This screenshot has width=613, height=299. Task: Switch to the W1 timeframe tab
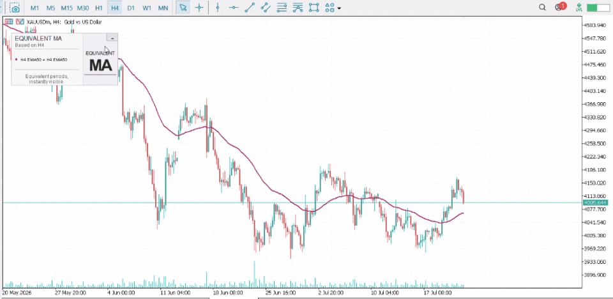tap(147, 8)
